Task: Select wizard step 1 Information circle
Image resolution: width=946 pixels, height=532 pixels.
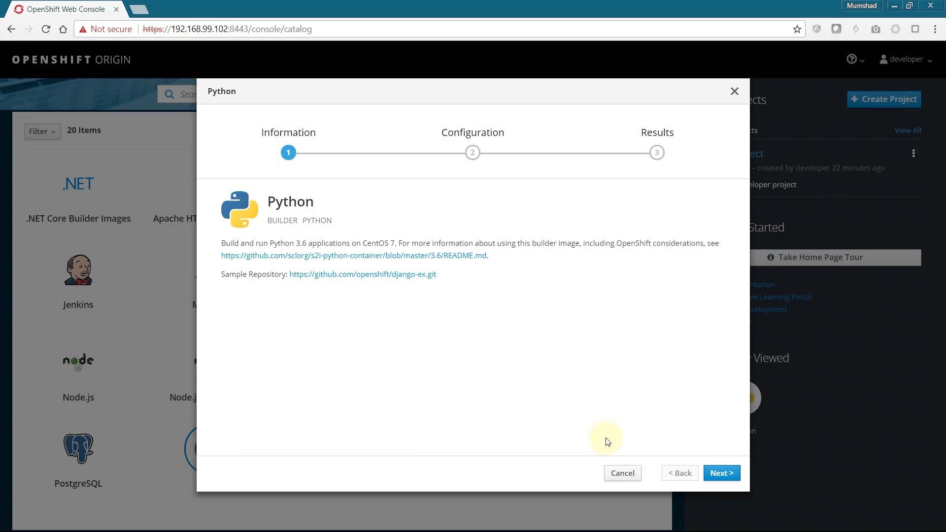Action: coord(288,153)
